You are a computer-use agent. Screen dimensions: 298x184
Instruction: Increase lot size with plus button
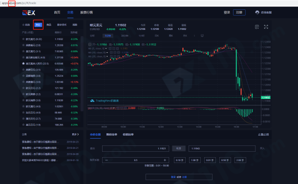tap(165, 160)
